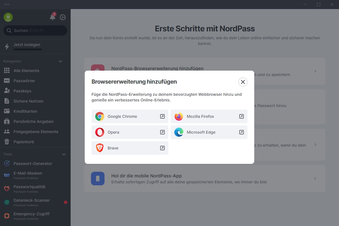This screenshot has width=339, height=226.
Task: Open external link icon for Mozilla Firefox
Action: (x=242, y=116)
